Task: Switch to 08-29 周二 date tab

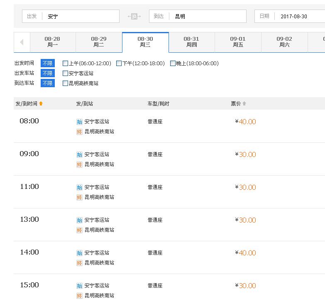Action: pos(99,42)
